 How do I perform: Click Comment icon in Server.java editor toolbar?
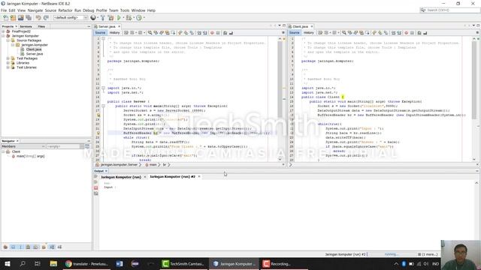(x=225, y=33)
